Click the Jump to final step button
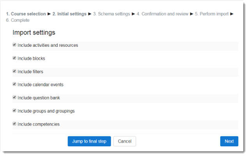The image size is (248, 156). pyautogui.click(x=89, y=141)
